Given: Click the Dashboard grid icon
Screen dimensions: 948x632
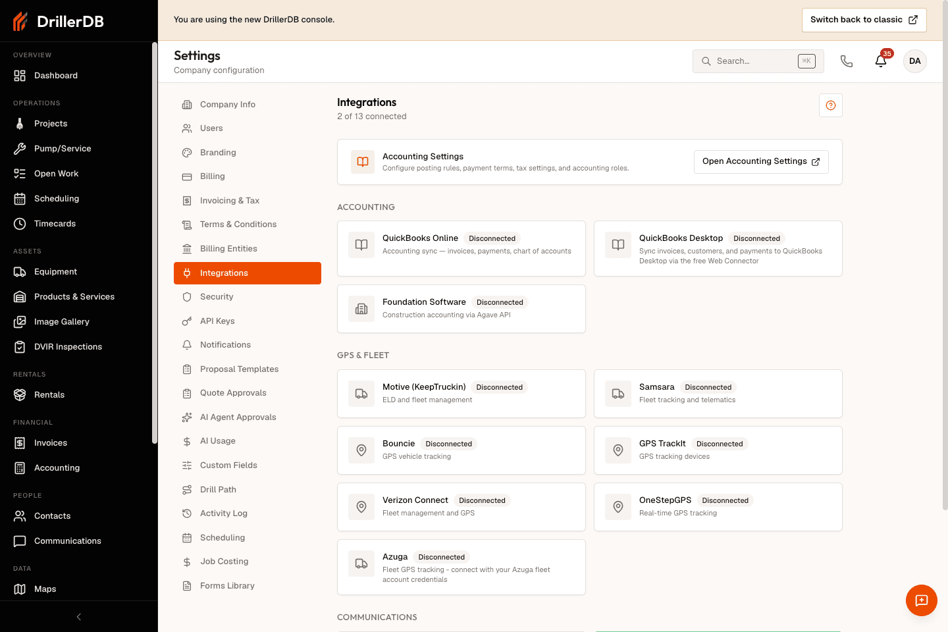Looking at the screenshot, I should tap(20, 76).
